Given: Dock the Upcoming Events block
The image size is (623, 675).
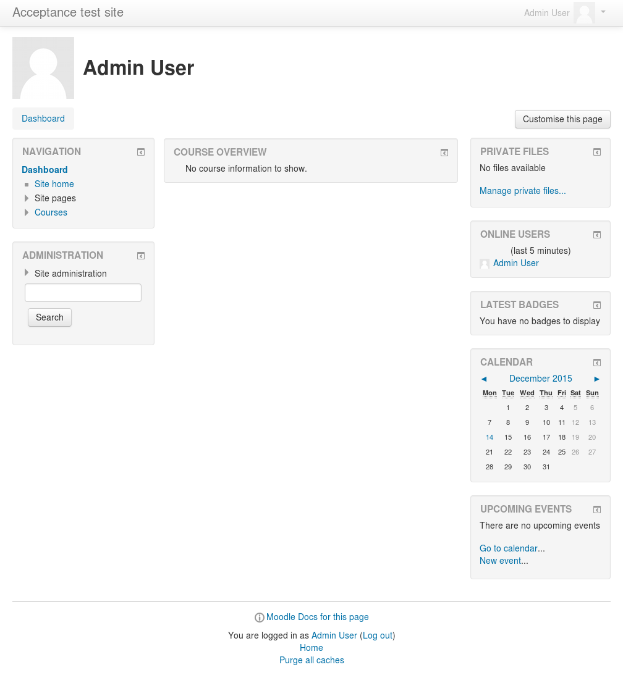Looking at the screenshot, I should tap(596, 509).
